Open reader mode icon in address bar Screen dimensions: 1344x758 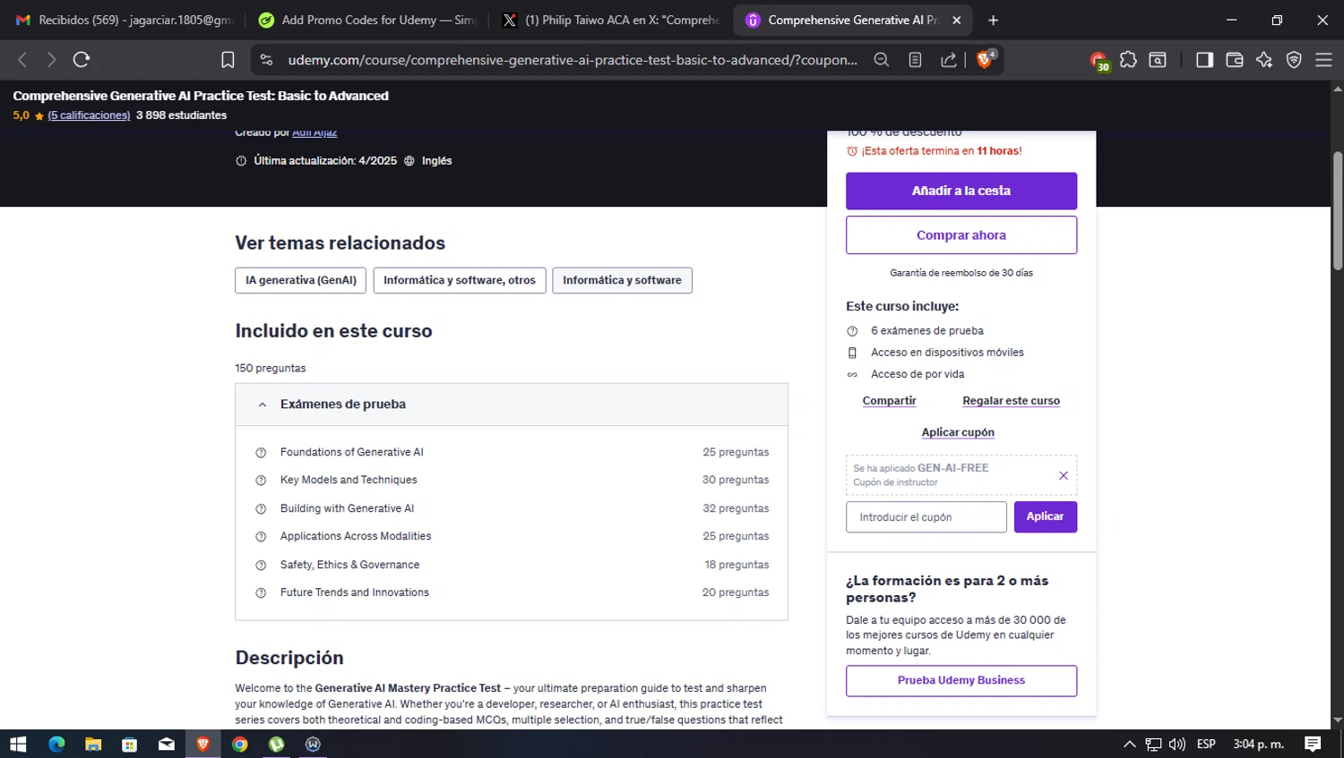[x=915, y=60]
